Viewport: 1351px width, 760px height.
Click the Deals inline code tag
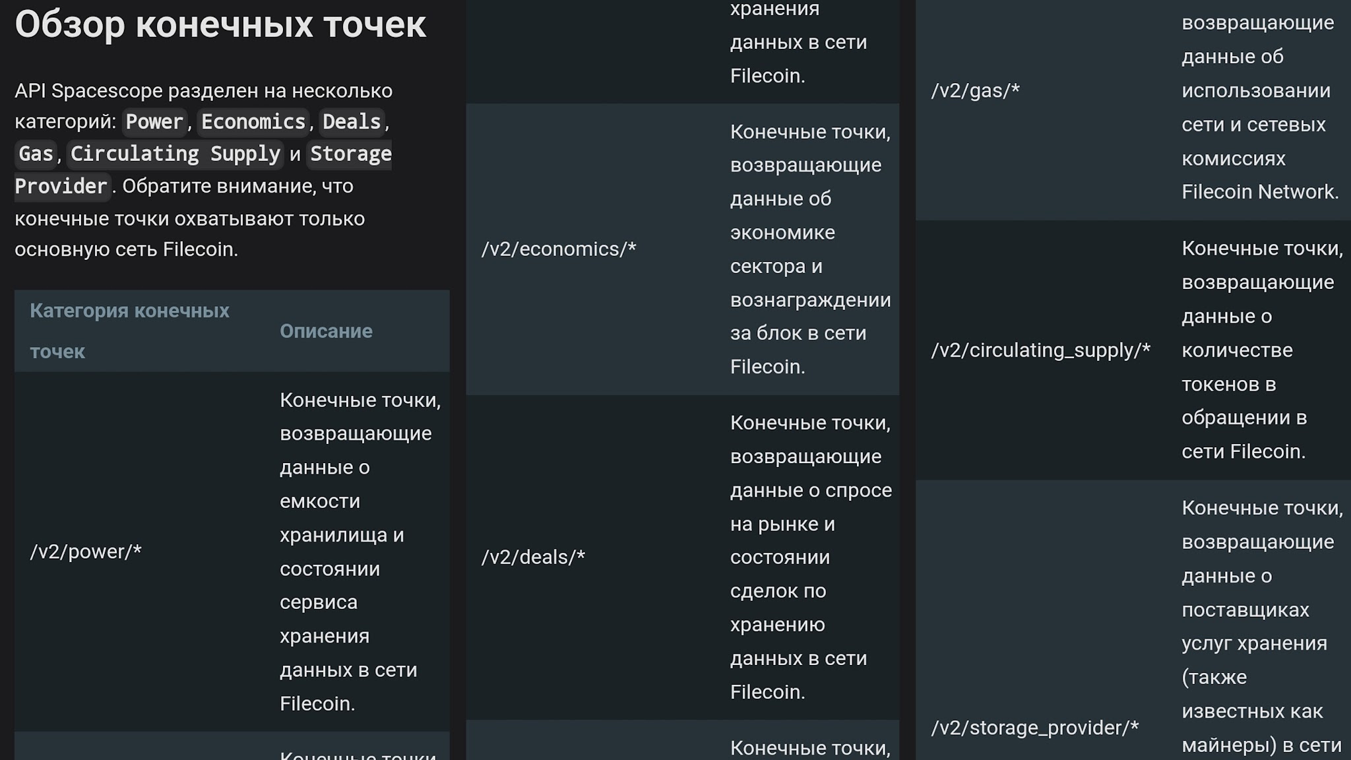pos(352,122)
